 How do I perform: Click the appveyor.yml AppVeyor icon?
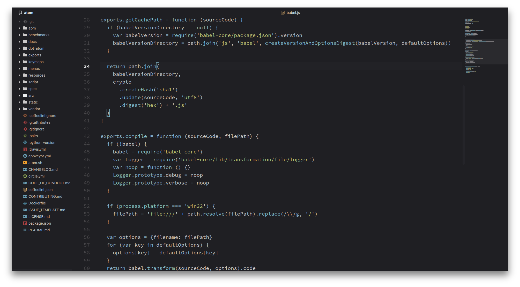(25, 156)
